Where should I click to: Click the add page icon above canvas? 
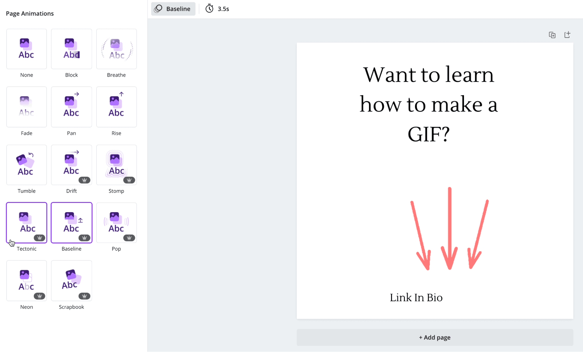567,35
